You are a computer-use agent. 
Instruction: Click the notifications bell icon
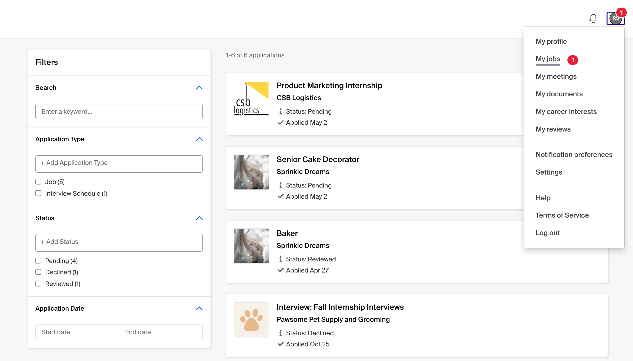pyautogui.click(x=593, y=18)
